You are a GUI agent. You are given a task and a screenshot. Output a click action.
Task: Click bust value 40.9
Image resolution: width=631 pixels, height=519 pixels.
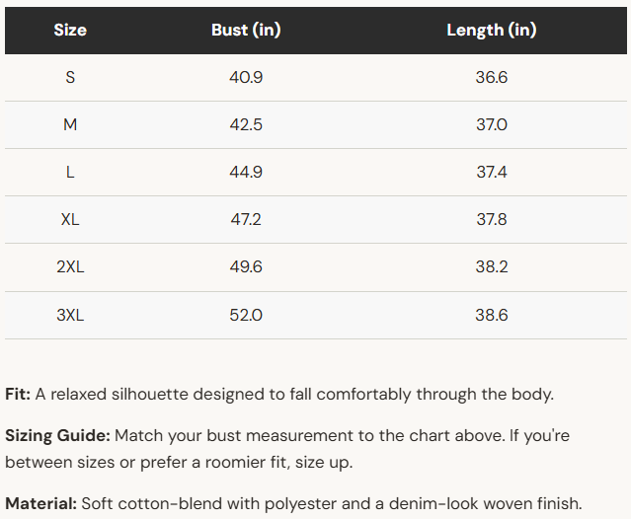[246, 77]
